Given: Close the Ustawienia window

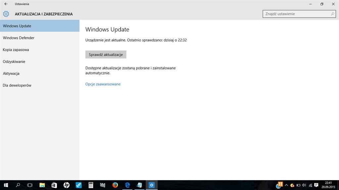Looking at the screenshot, I should pos(333,4).
